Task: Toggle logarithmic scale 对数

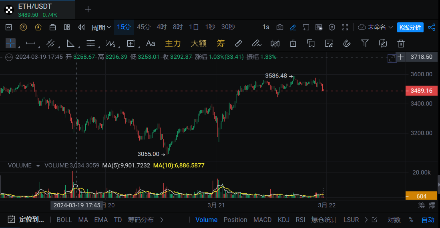Action: click(394, 220)
